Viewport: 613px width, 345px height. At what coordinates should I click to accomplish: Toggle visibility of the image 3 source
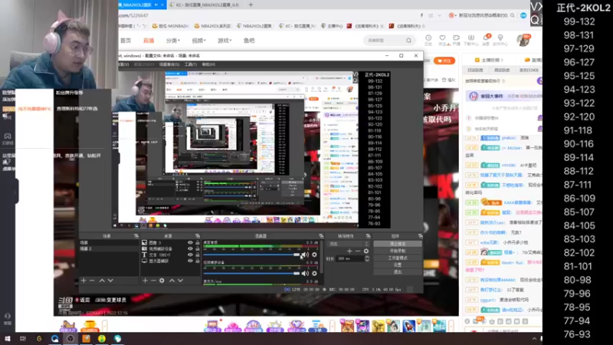[190, 242]
